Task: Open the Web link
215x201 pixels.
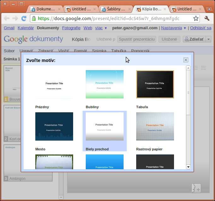Action: (88, 28)
